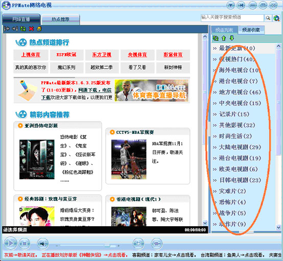Stop loading with the red X icon
The image size is (283, 261).
click(31, 29)
